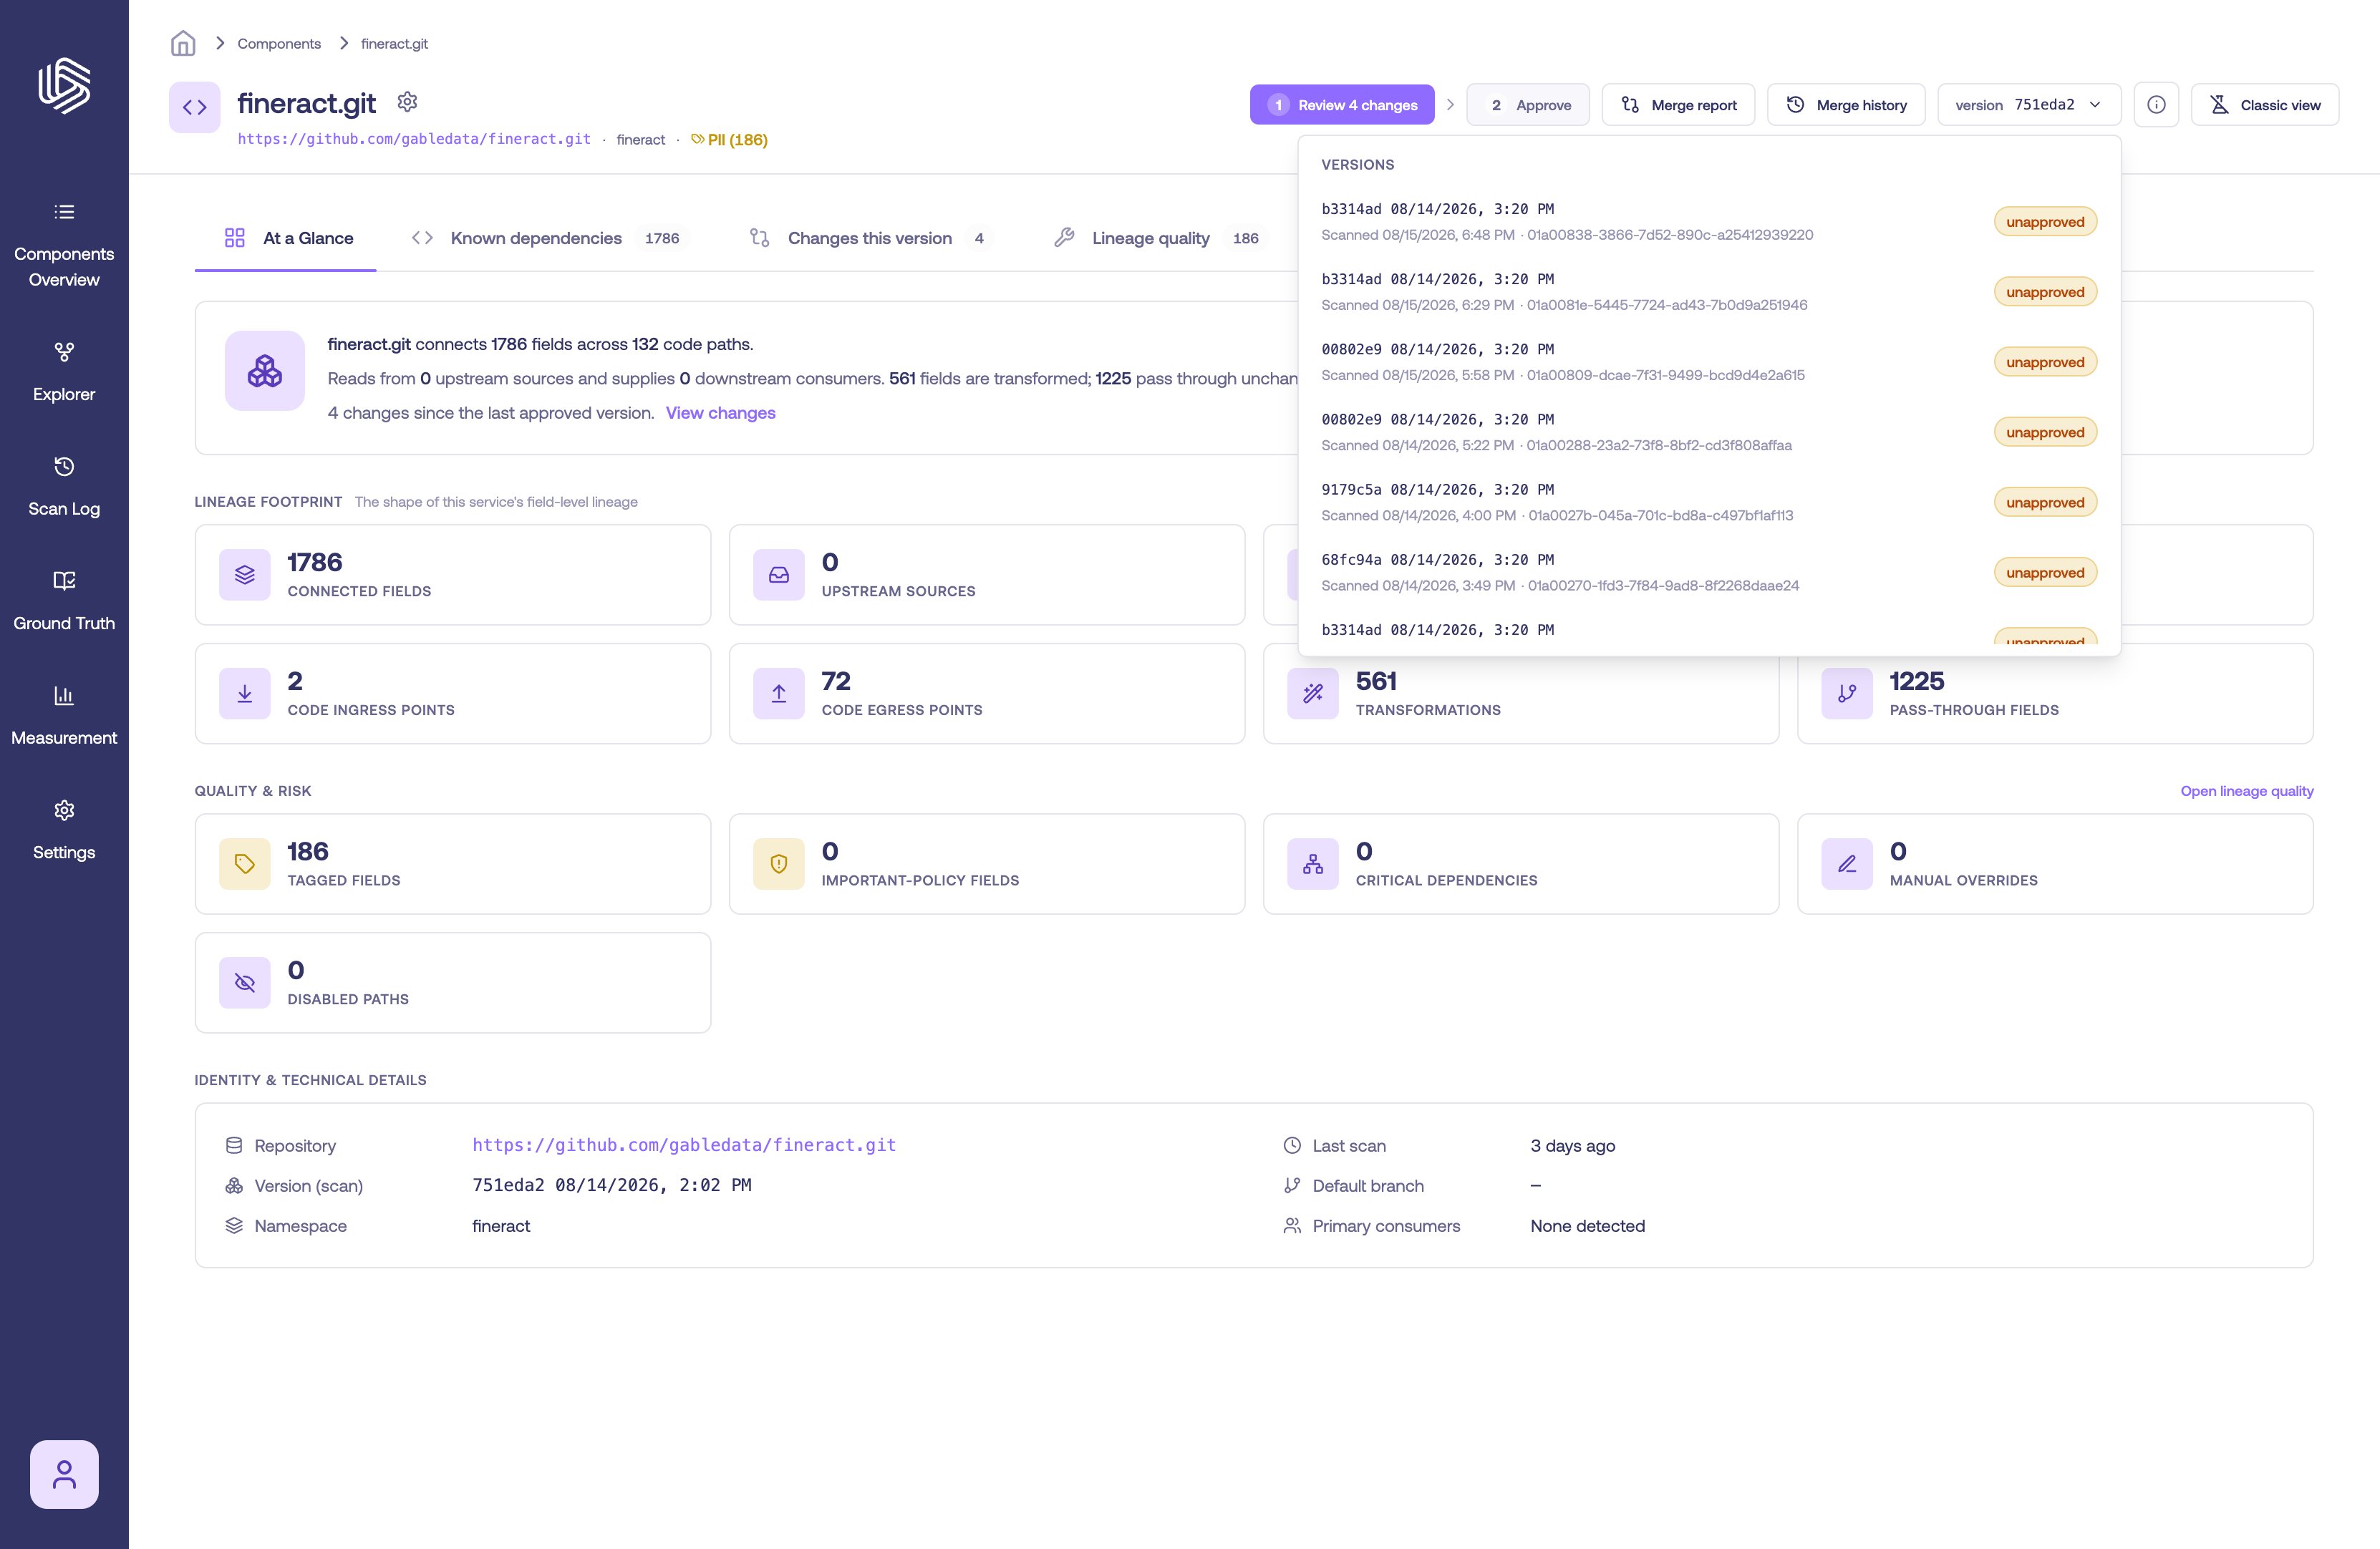Click the View changes link

click(720, 413)
